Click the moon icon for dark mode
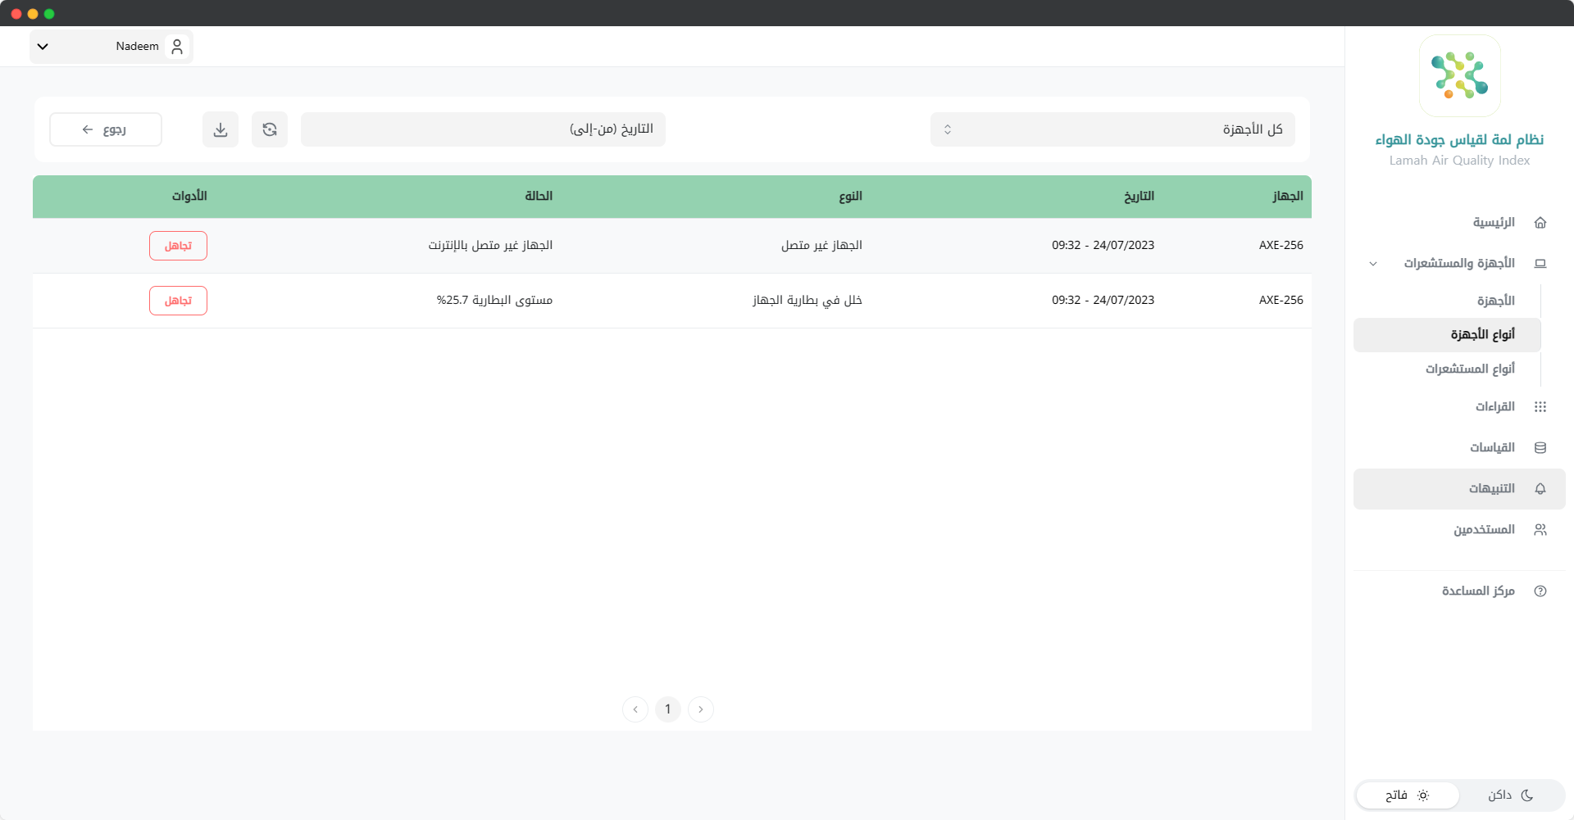 click(1527, 795)
